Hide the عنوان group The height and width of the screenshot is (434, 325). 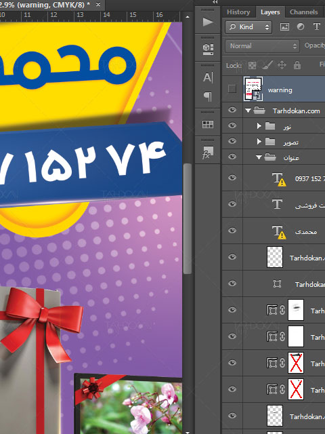pos(232,157)
